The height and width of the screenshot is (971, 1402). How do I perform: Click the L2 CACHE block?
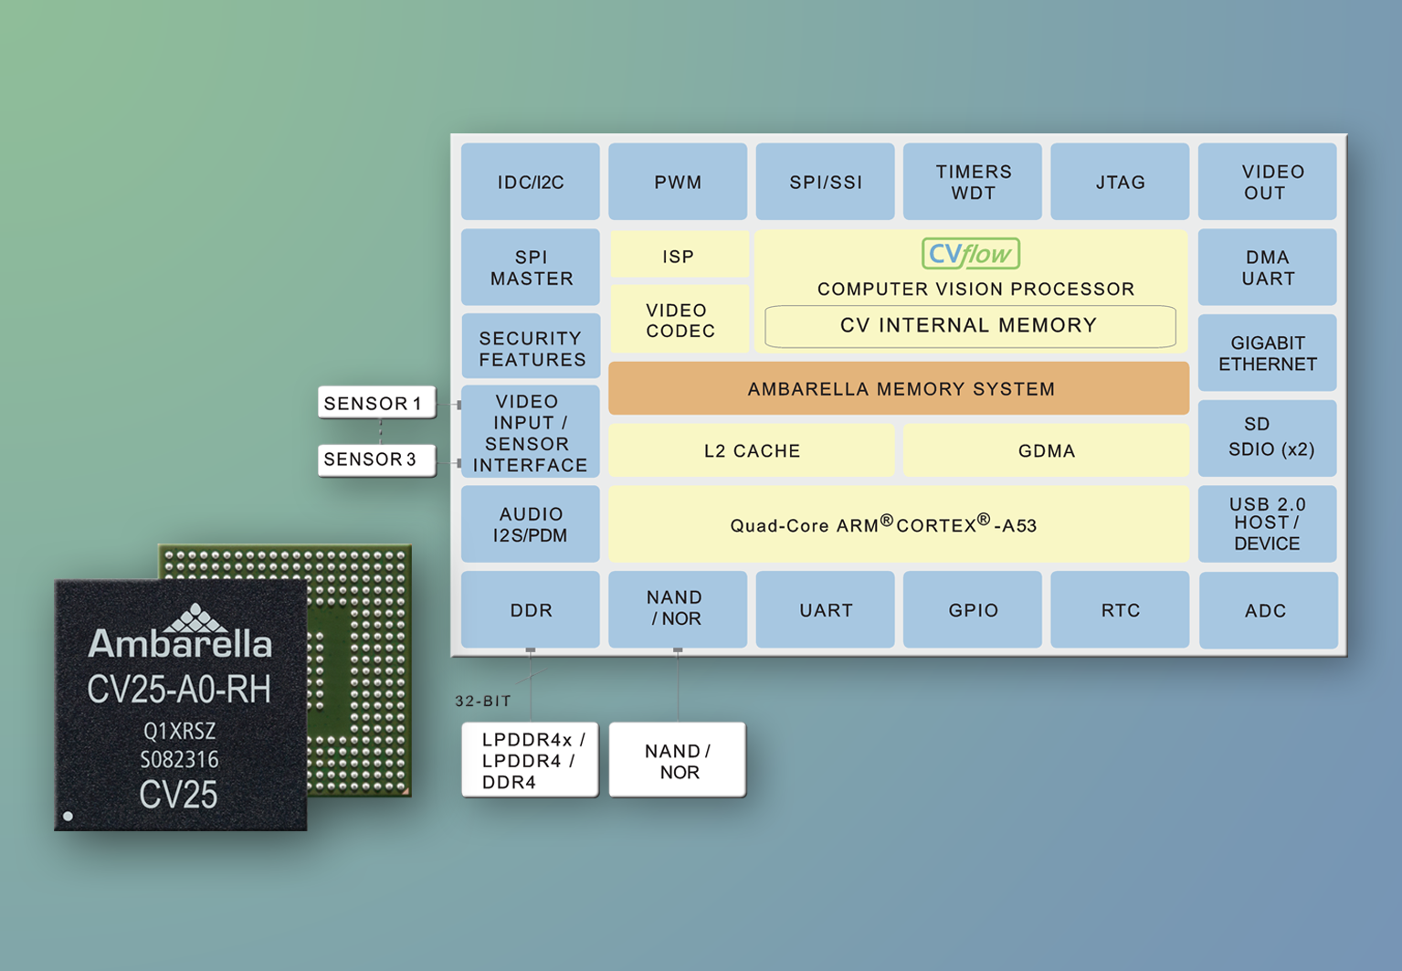coord(752,450)
